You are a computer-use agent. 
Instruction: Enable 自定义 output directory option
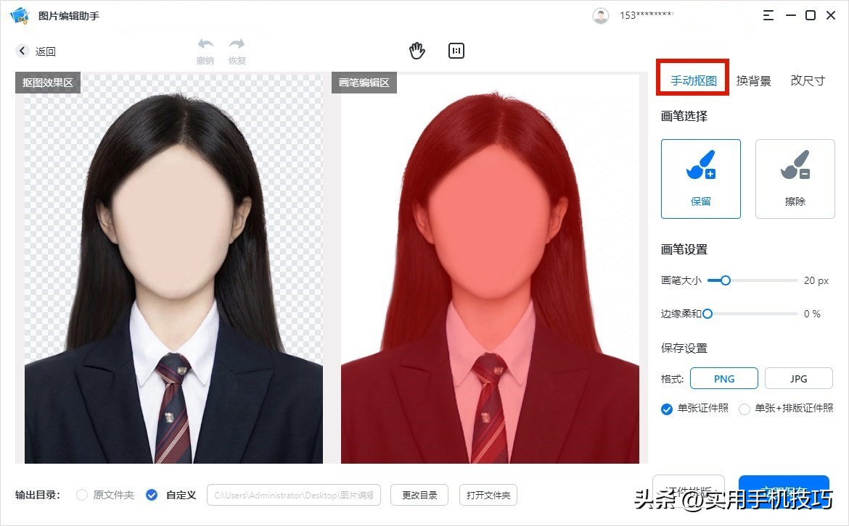(152, 495)
